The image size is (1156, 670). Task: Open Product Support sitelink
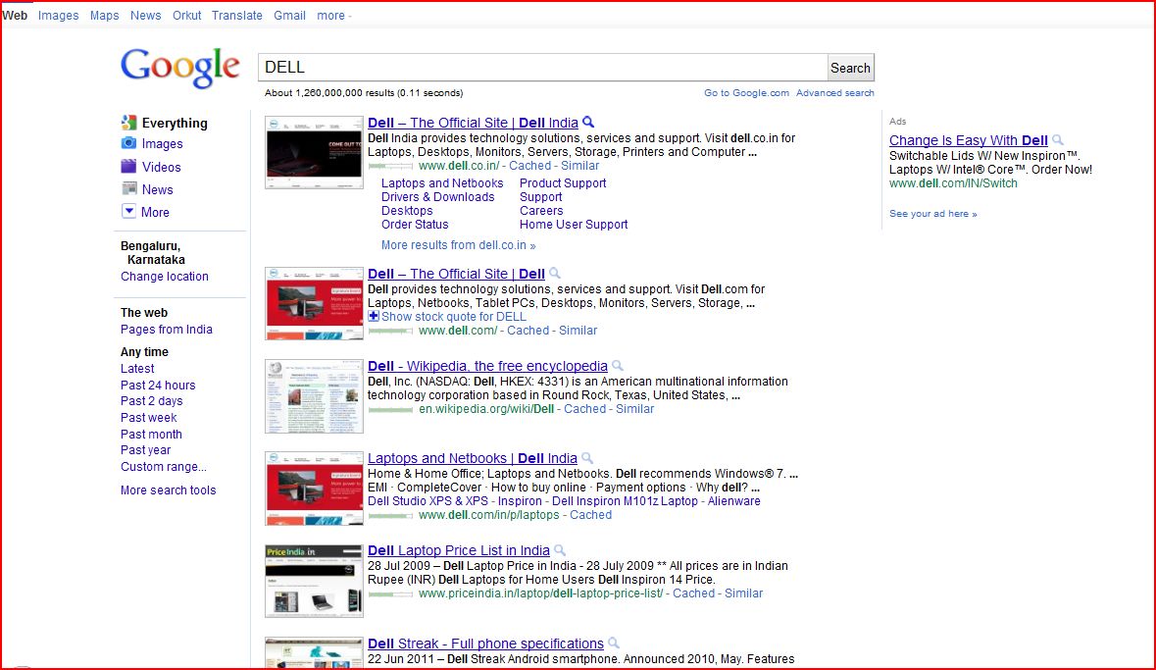[x=563, y=183]
